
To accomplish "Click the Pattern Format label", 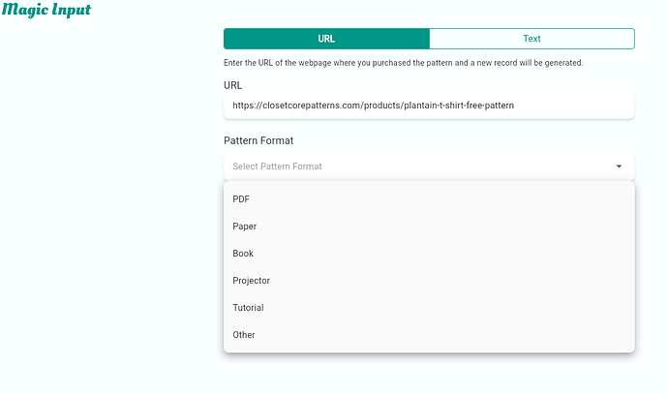I will point(258,140).
